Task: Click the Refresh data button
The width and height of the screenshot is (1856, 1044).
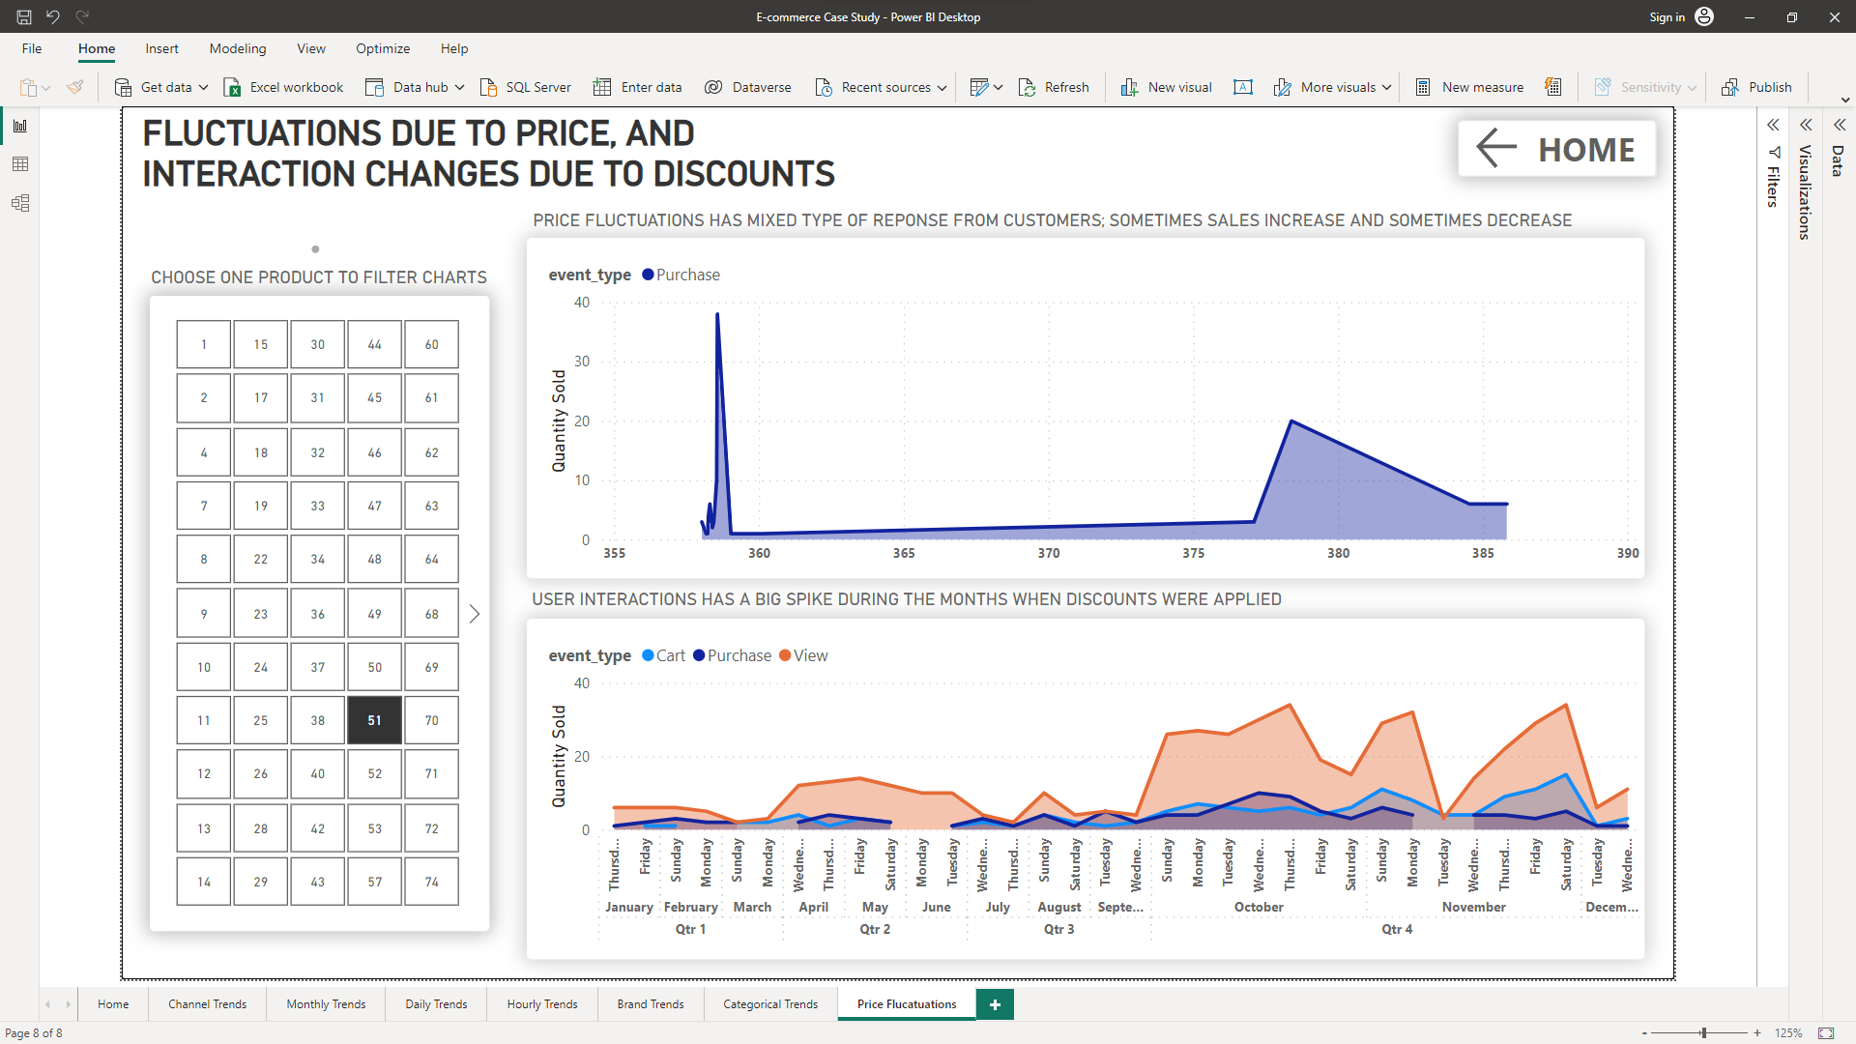Action: click(x=1054, y=87)
